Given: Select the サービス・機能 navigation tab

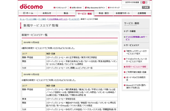Looking at the screenshot, I should 85,13.
